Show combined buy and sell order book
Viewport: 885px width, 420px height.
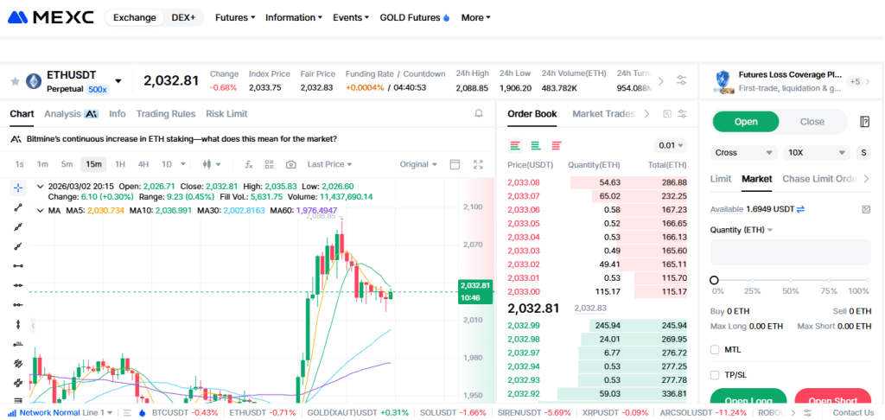[x=515, y=145]
